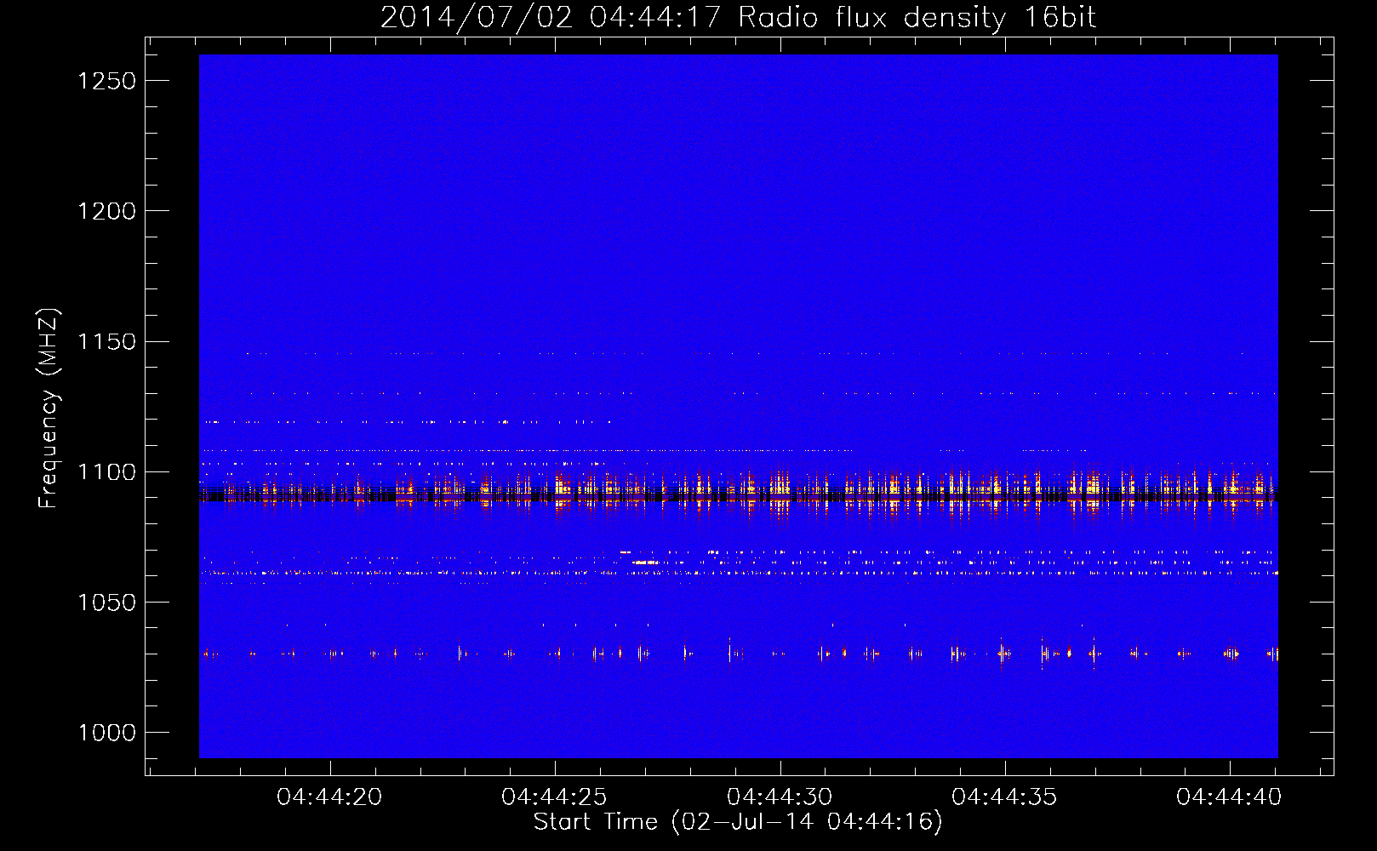Click the 04:44:20 time tick label

pyautogui.click(x=329, y=797)
